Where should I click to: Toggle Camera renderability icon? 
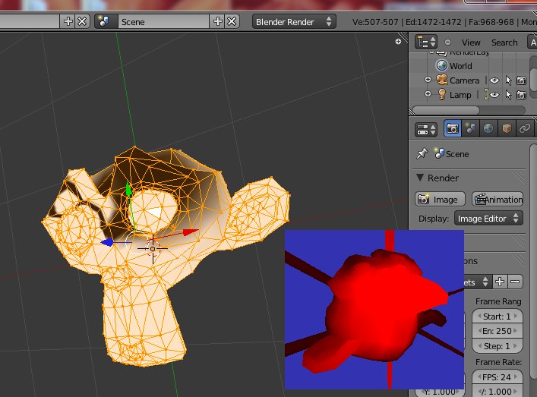click(x=521, y=80)
